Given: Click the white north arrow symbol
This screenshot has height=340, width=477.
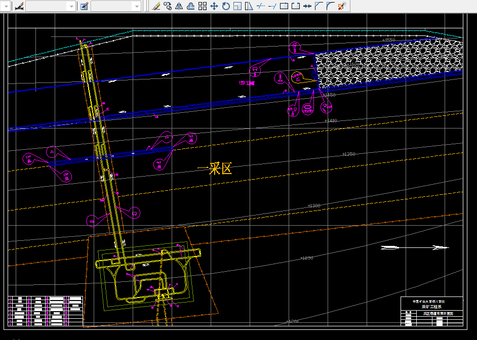Looking at the screenshot, I should click(x=415, y=247).
